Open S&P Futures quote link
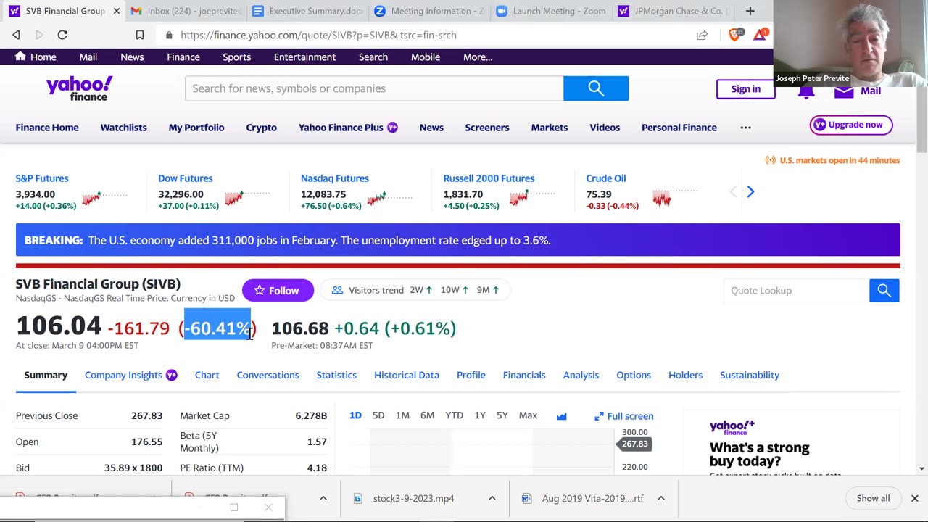928x522 pixels. [42, 178]
